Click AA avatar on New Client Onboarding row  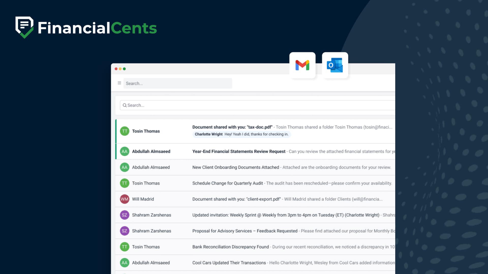(125, 167)
